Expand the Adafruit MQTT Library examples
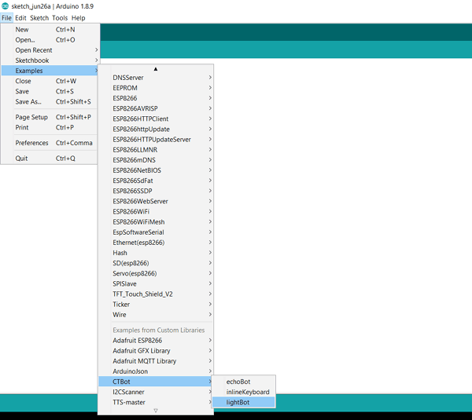472x420 pixels. pos(156,361)
